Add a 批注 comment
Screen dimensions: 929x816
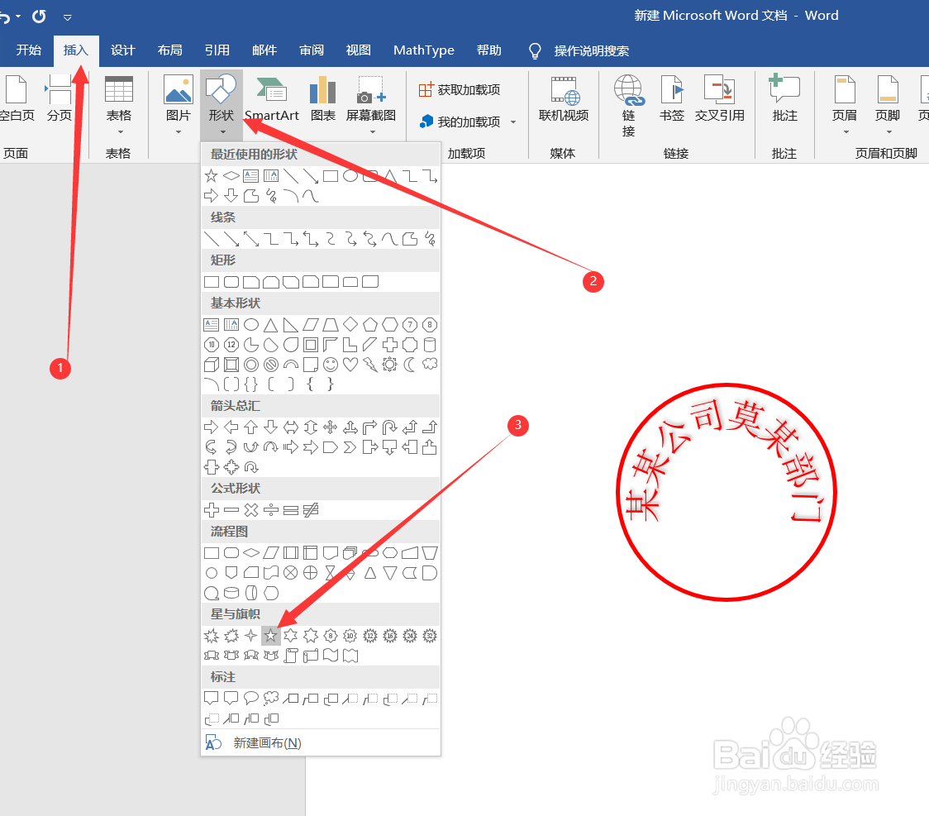click(784, 98)
